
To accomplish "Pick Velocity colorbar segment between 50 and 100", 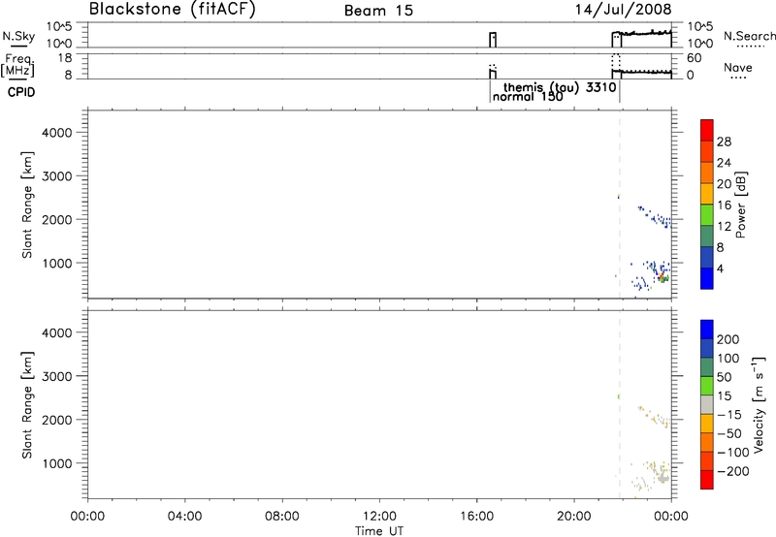I will tap(707, 367).
